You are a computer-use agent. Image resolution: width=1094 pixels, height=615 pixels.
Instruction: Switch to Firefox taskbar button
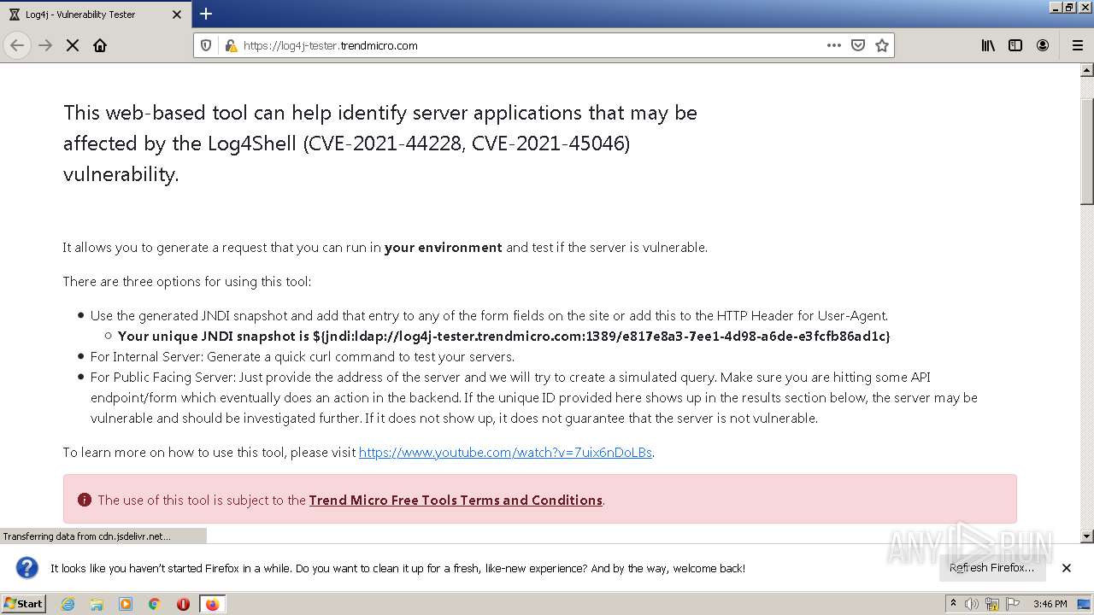pyautogui.click(x=212, y=604)
